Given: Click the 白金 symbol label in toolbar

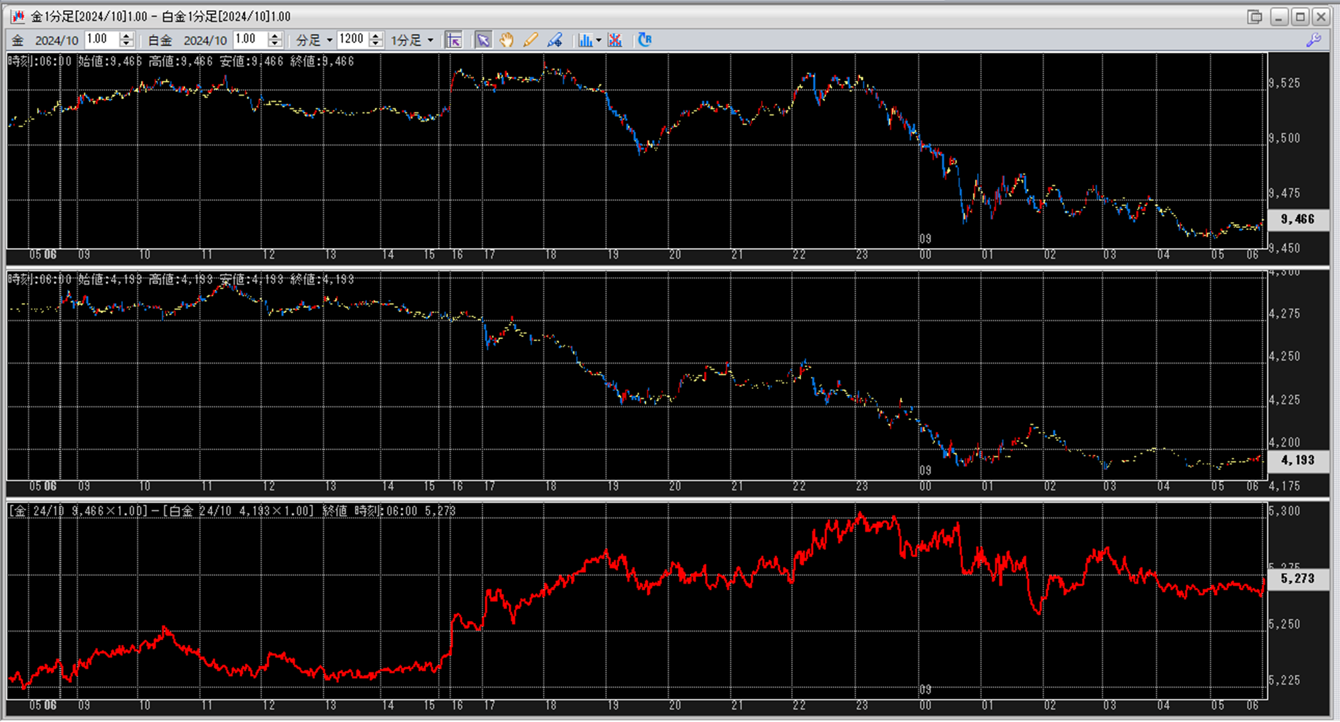Looking at the screenshot, I should (x=160, y=41).
